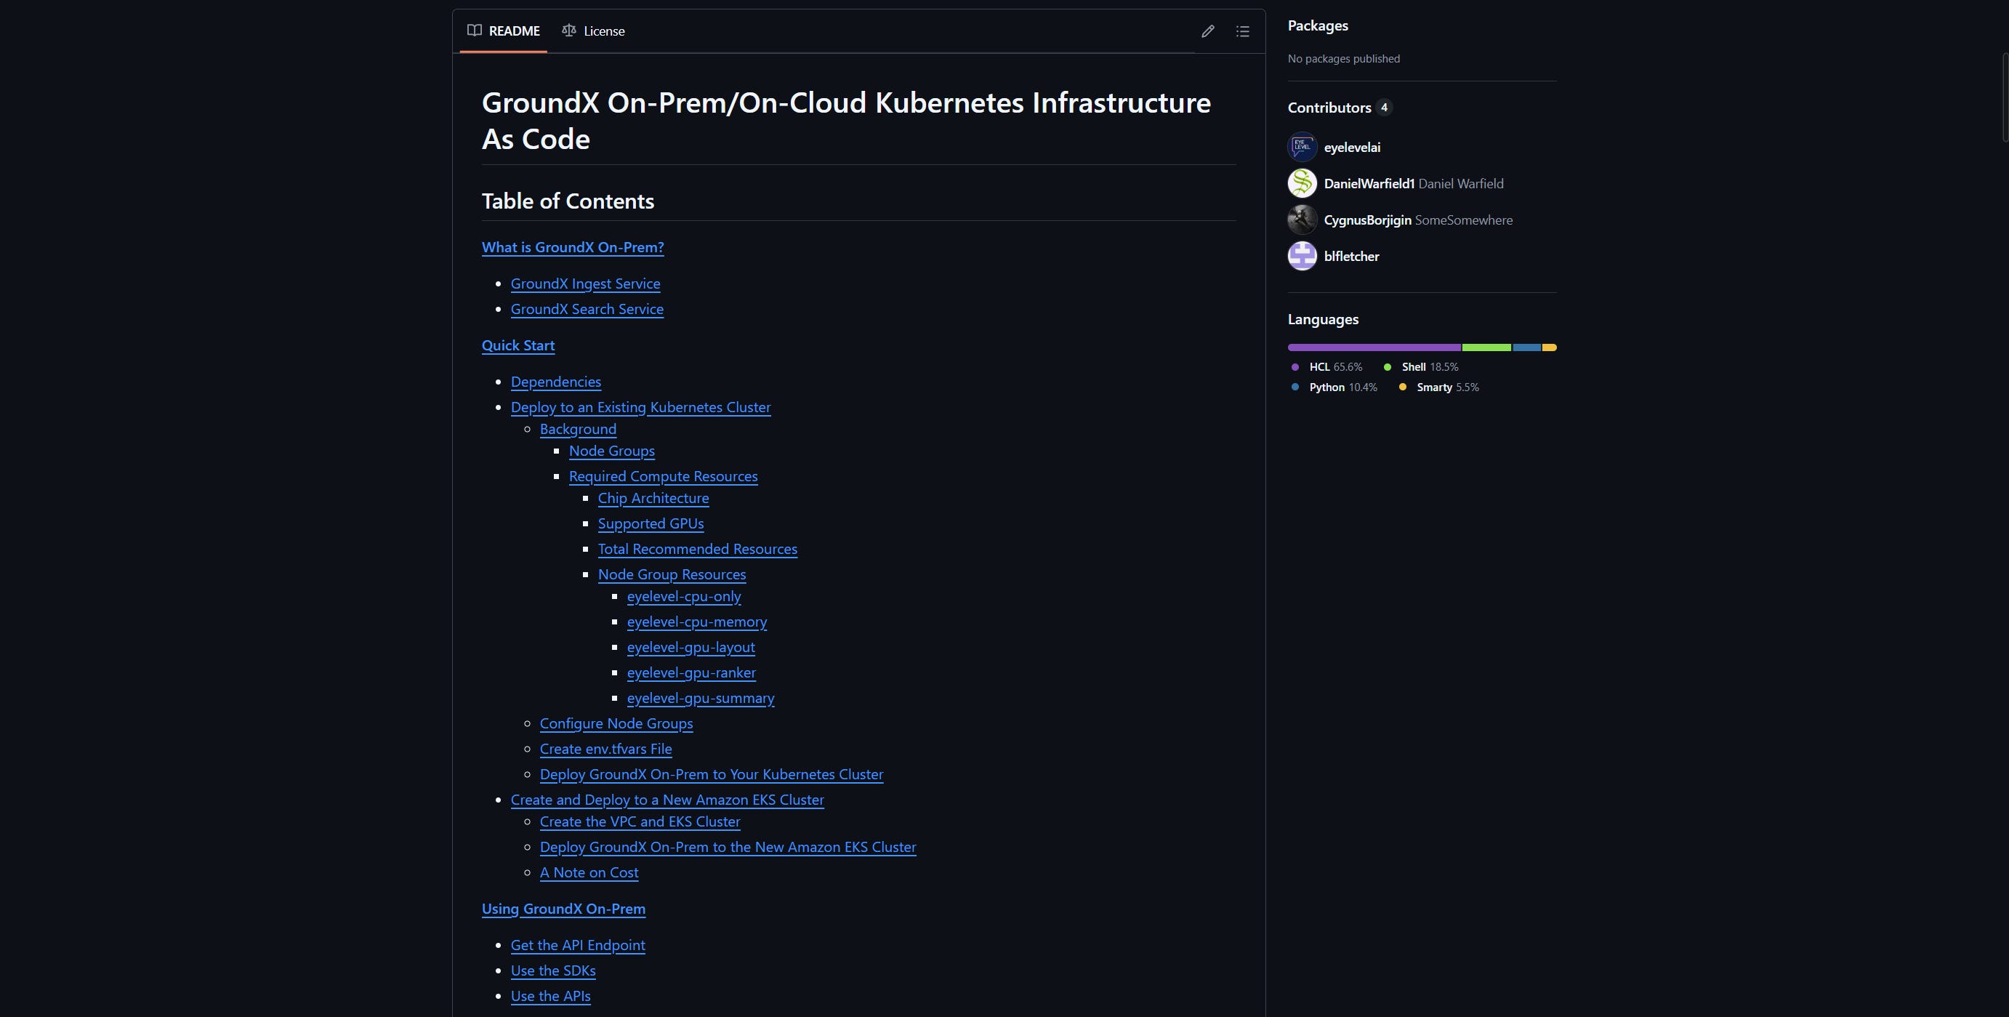
Task: Click the HCL 65.6% language entry
Action: click(x=1326, y=366)
